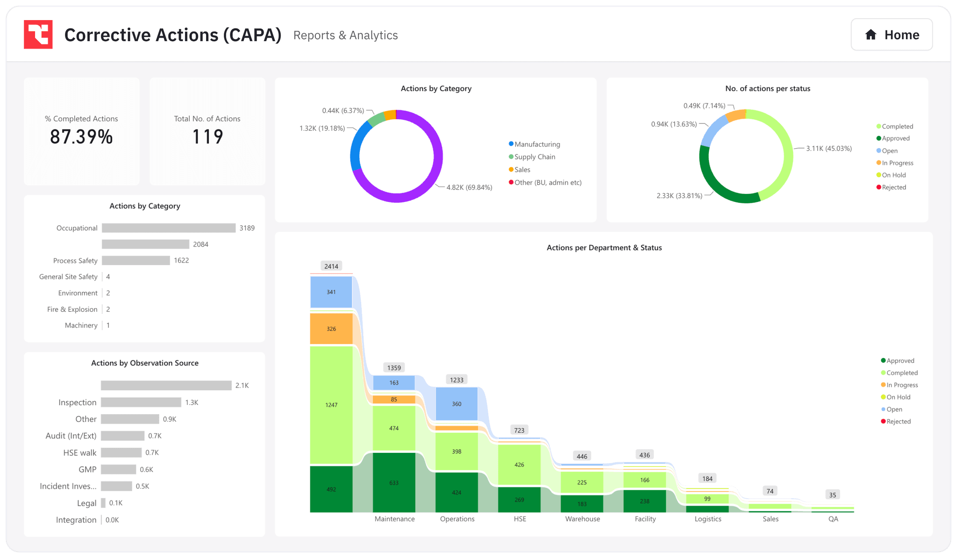Click the GMP source label
Viewport: 957px width, 559px height.
(x=87, y=470)
